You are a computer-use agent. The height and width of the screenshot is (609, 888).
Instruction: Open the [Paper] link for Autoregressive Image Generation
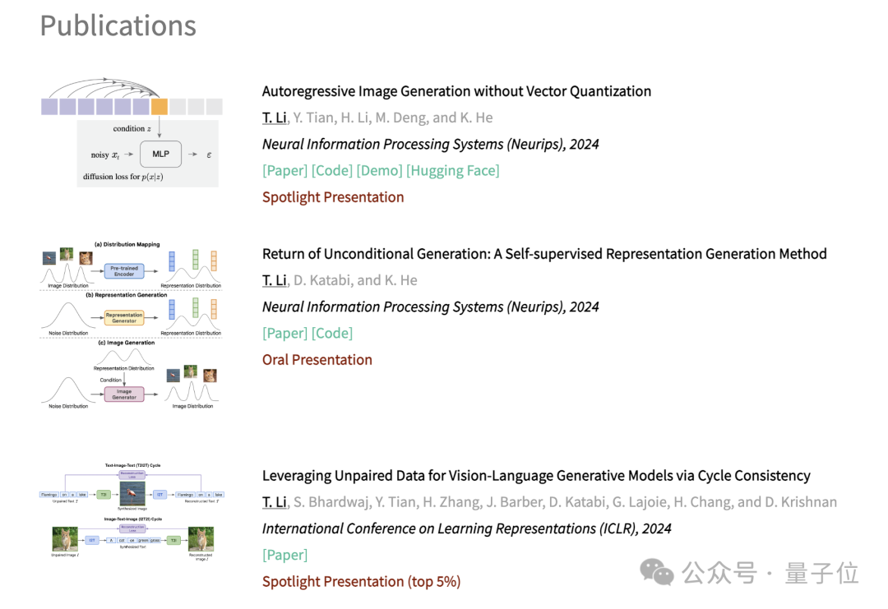284,171
